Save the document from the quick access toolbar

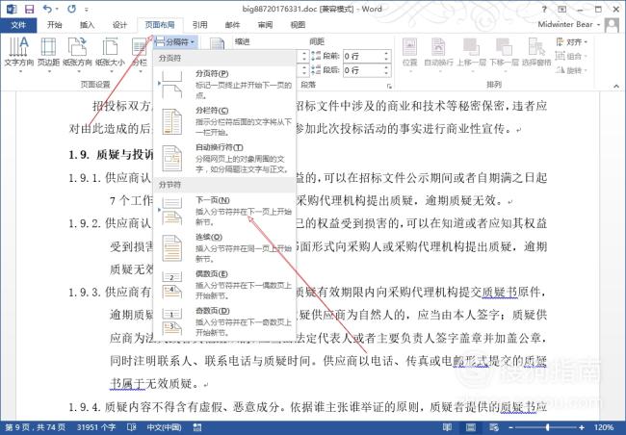29,9
